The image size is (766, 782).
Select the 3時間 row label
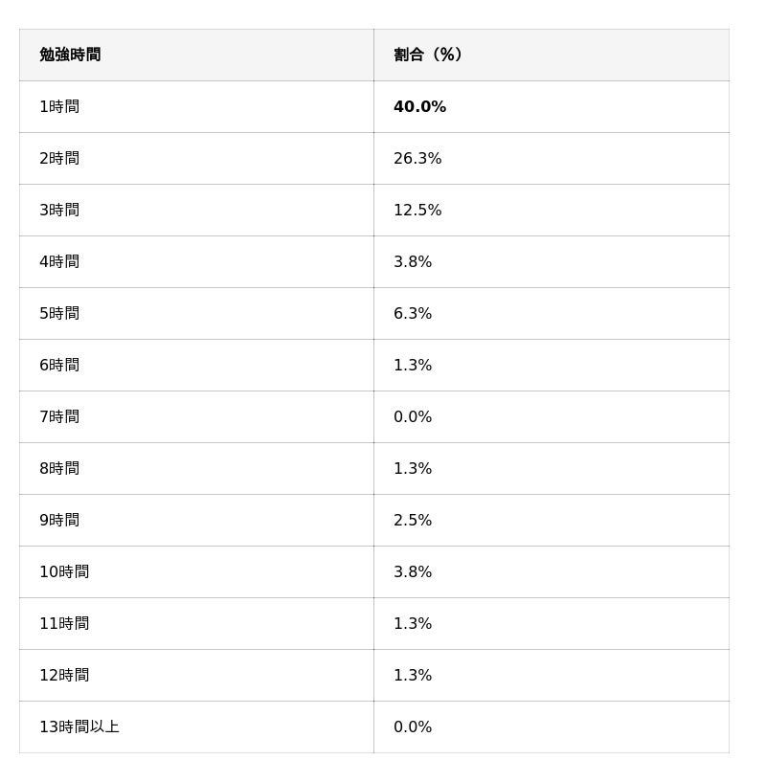pyautogui.click(x=59, y=210)
